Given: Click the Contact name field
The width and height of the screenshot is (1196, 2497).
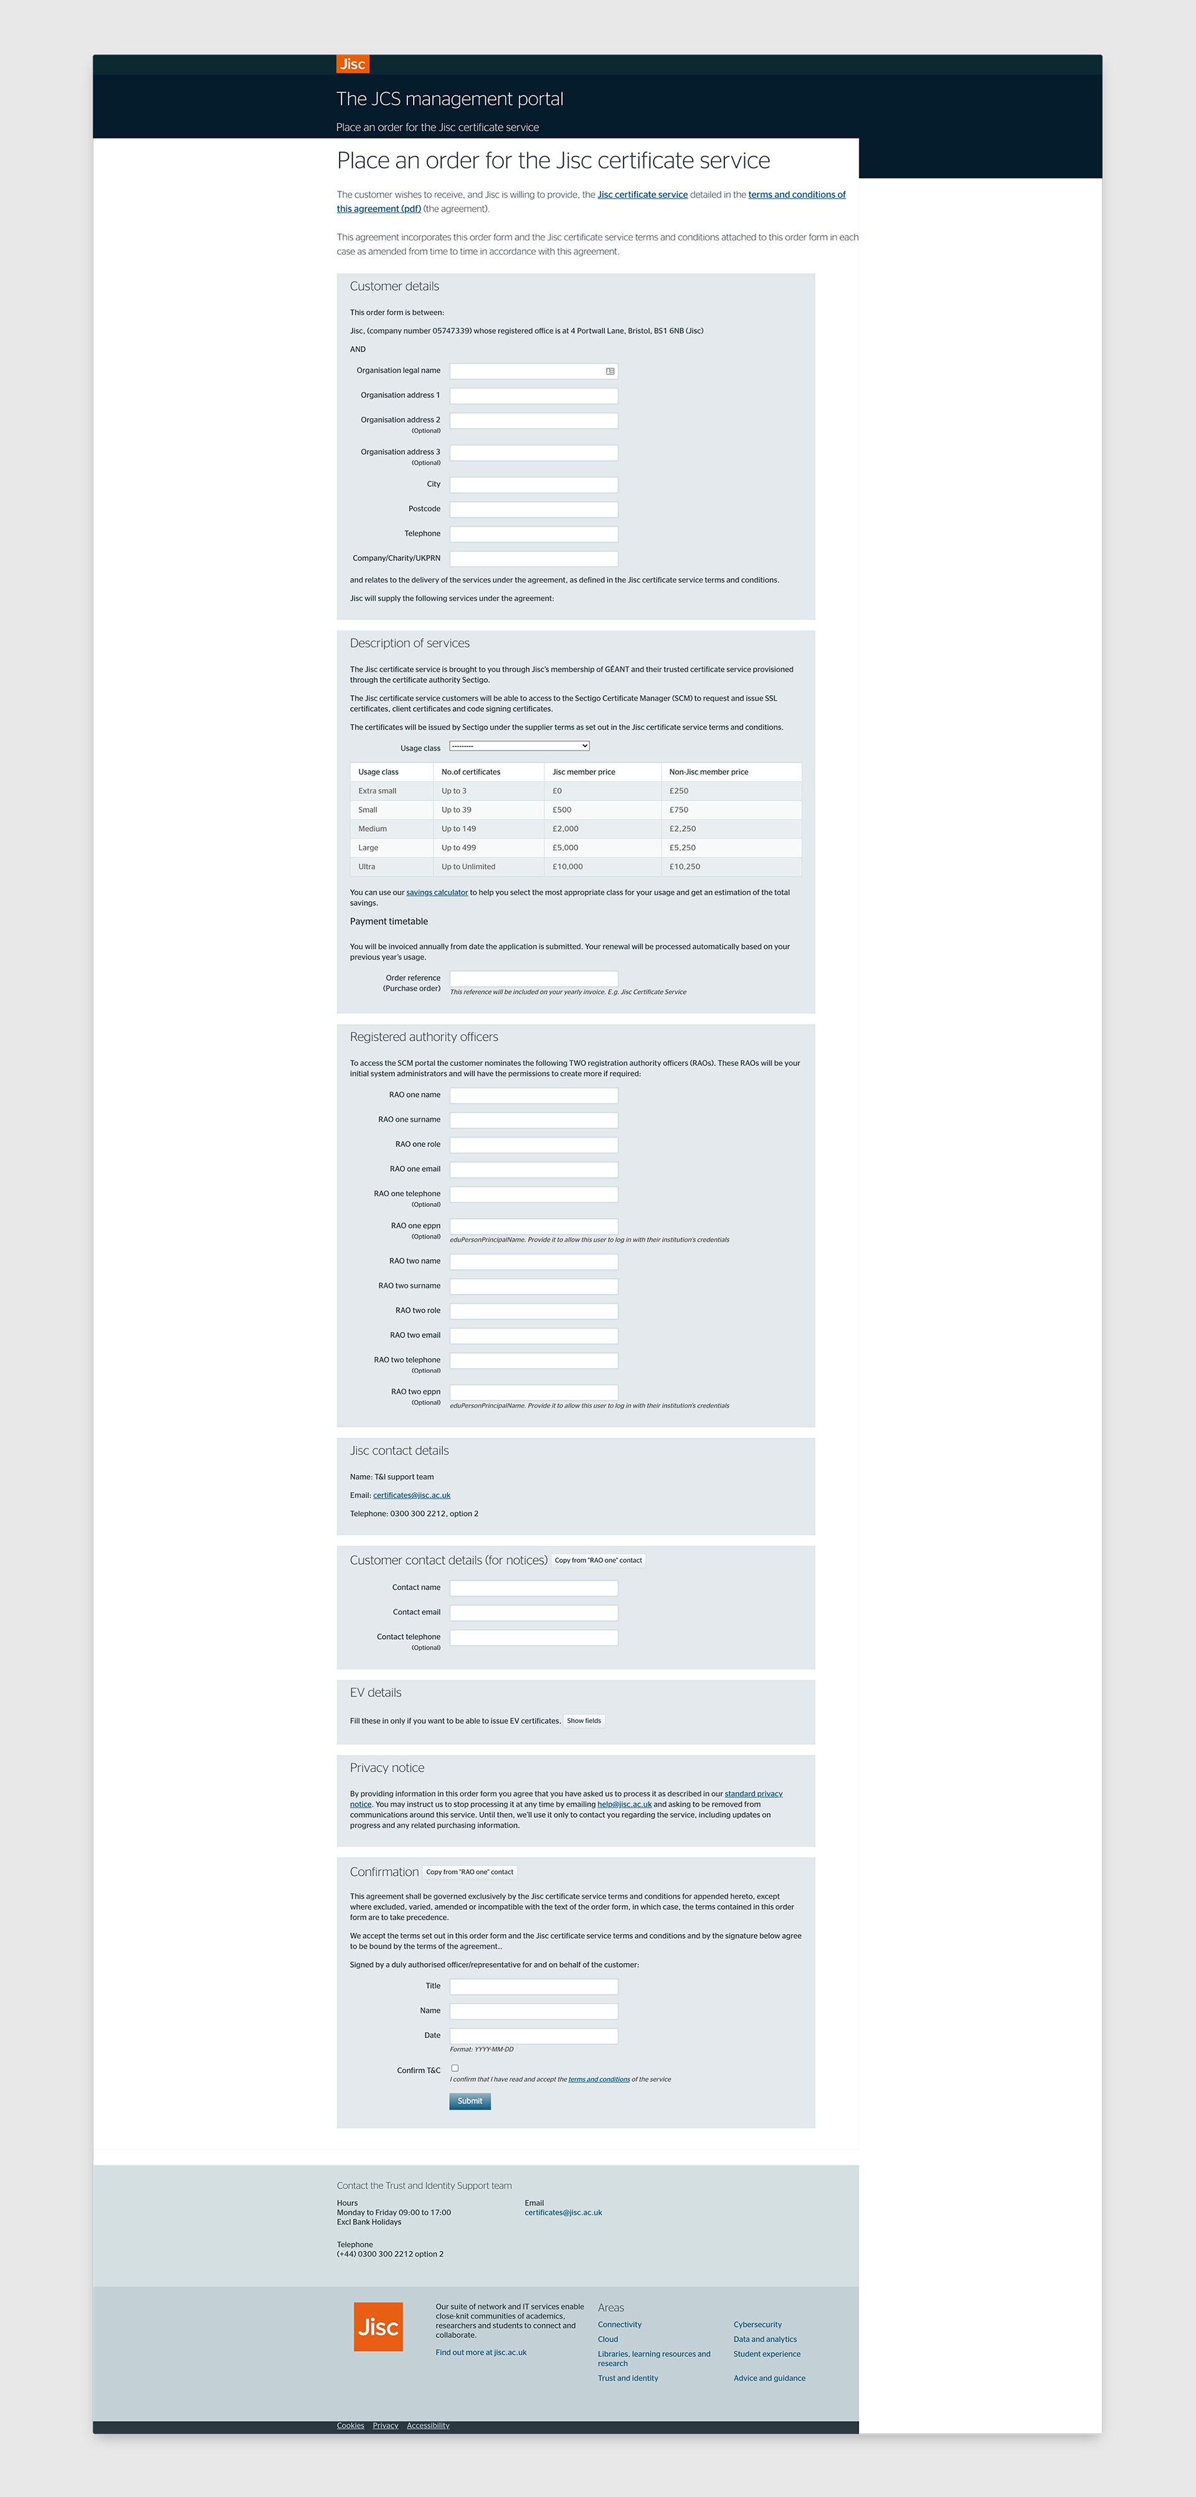Looking at the screenshot, I should [534, 1588].
